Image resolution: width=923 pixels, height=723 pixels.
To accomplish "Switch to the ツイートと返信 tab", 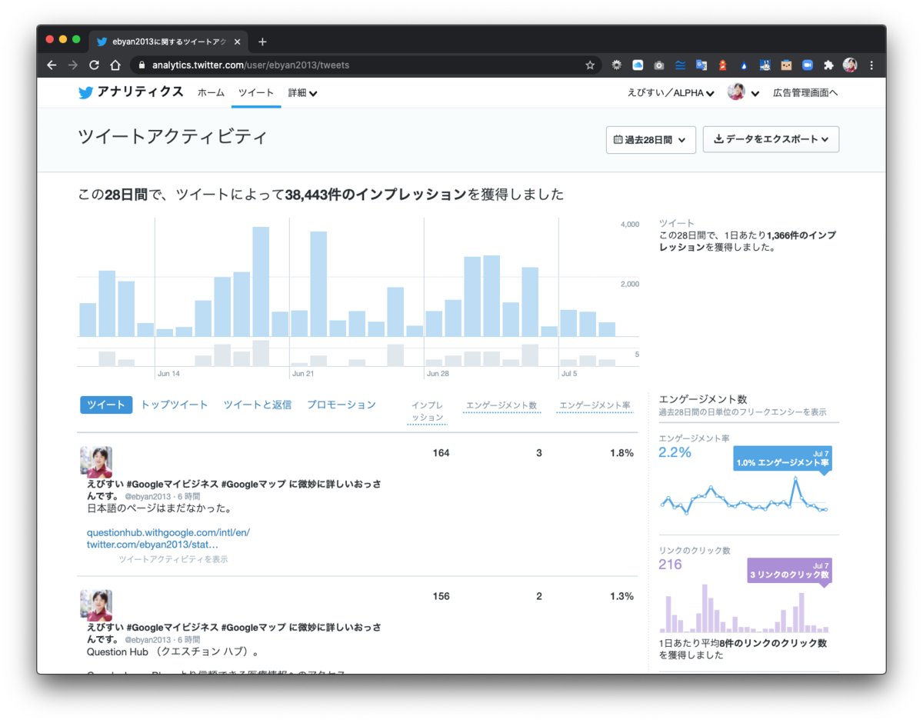I will click(x=258, y=405).
